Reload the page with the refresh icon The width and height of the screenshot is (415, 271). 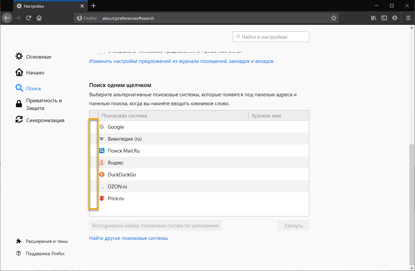[29, 18]
